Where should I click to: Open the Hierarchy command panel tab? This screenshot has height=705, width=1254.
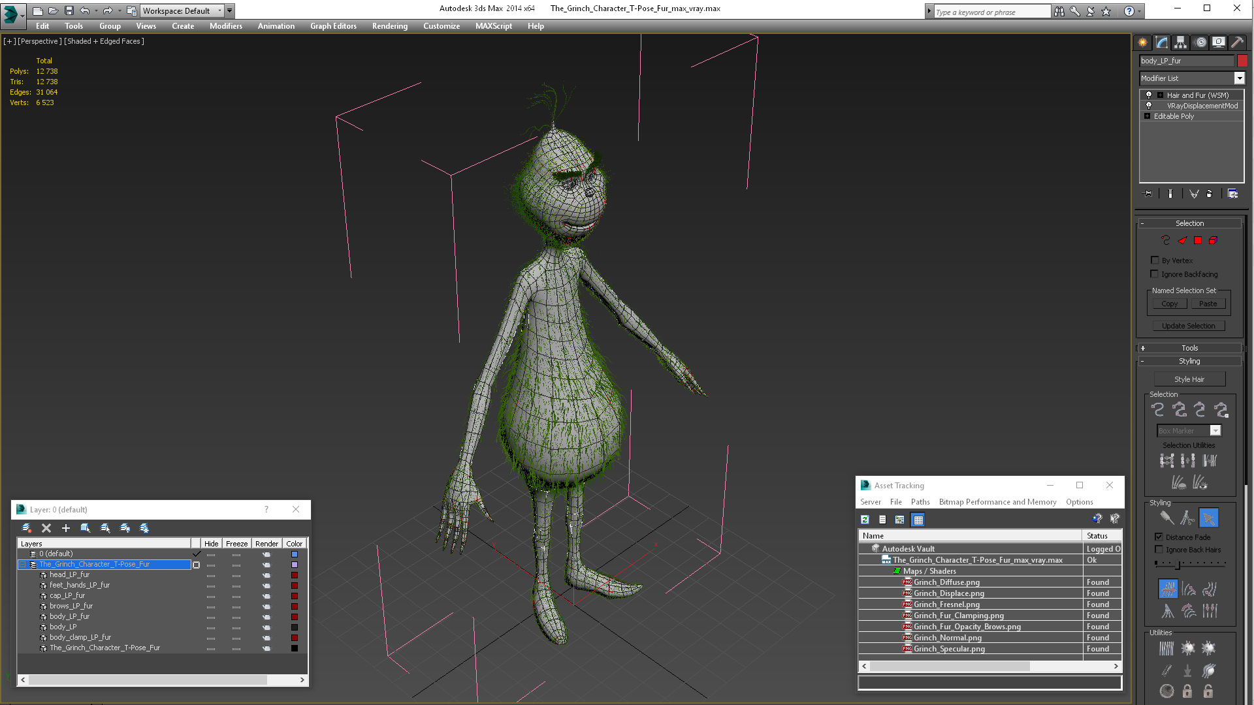click(1180, 42)
